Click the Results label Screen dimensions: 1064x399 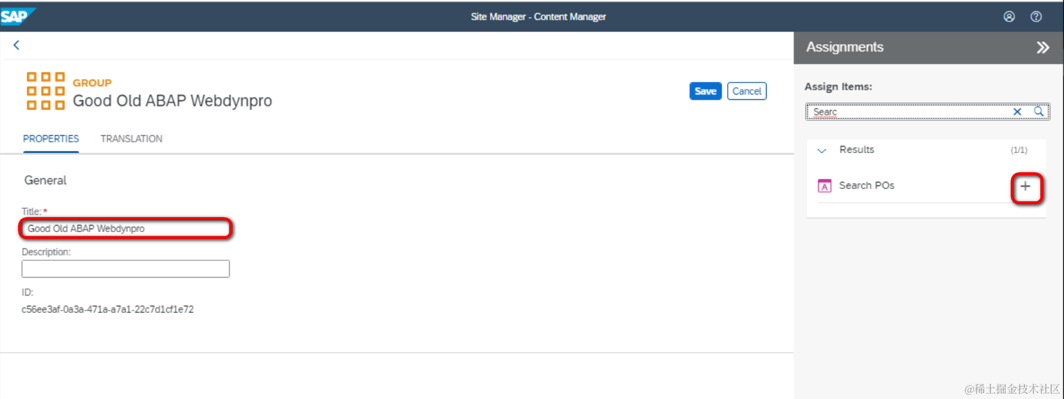(856, 150)
